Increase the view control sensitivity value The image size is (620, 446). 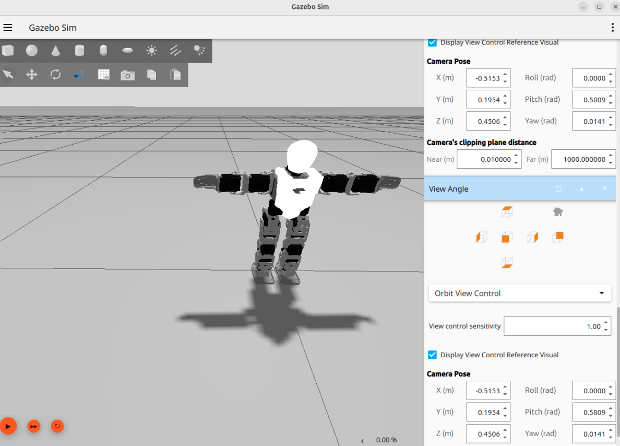[606, 323]
